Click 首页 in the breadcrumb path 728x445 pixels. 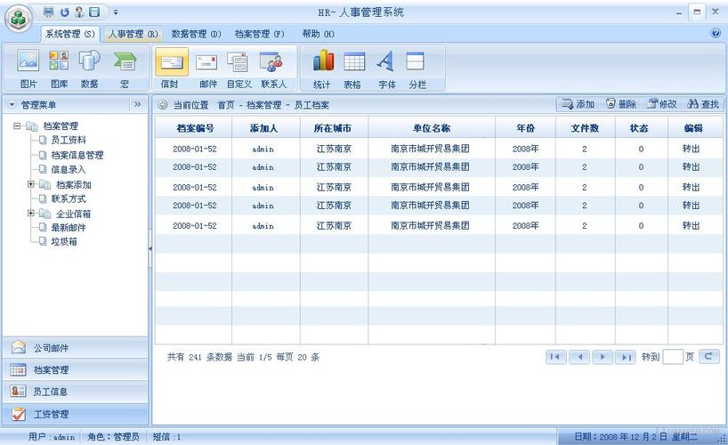[226, 105]
